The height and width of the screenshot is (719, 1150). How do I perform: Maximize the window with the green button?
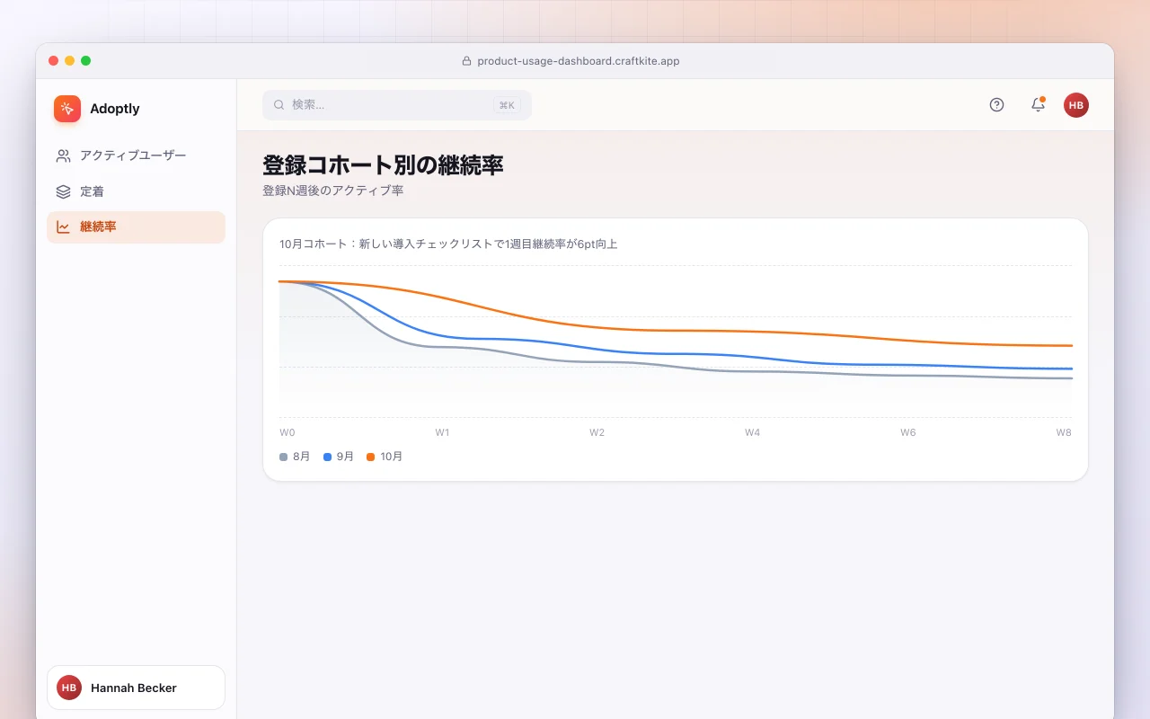click(x=86, y=61)
